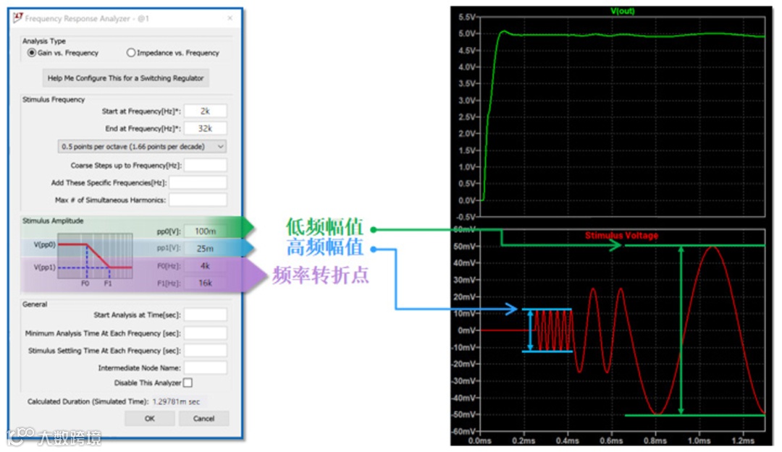Screen dimensions: 782x452
Task: Click the 5.0V axis label on upper plot
Action: 467,33
